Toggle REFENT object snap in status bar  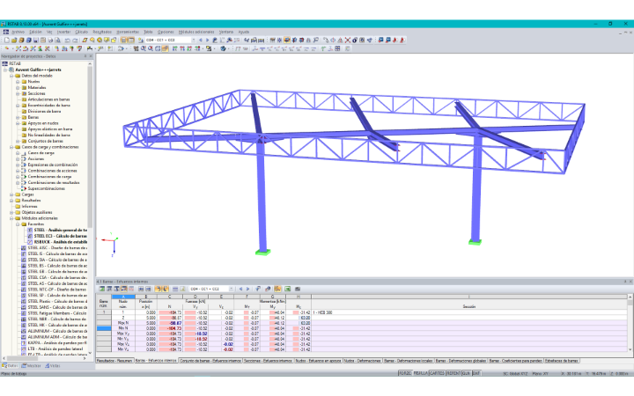453,373
